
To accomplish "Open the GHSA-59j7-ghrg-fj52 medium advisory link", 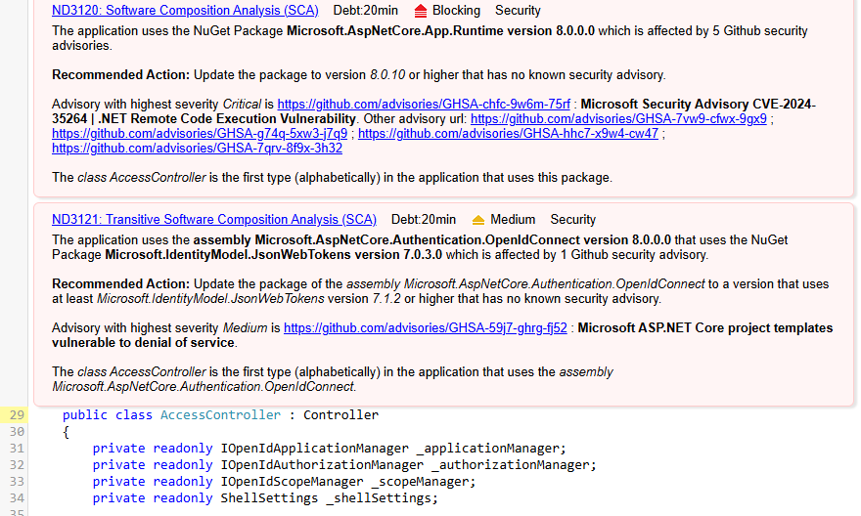I will pos(425,328).
